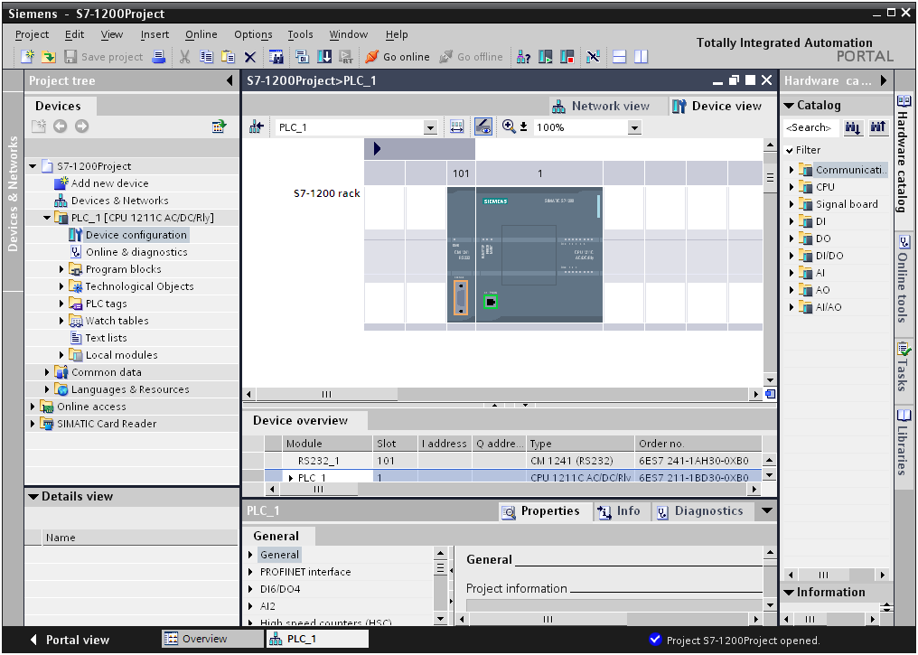Toggle the catalog Filter checkbox
Screen dimensions: 918x655
(x=790, y=150)
